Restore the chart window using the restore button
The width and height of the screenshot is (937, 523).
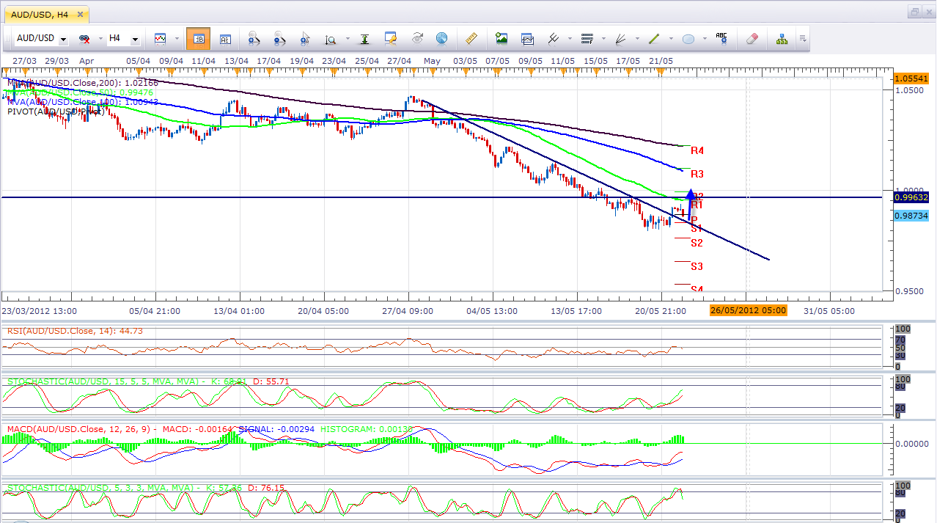[914, 12]
